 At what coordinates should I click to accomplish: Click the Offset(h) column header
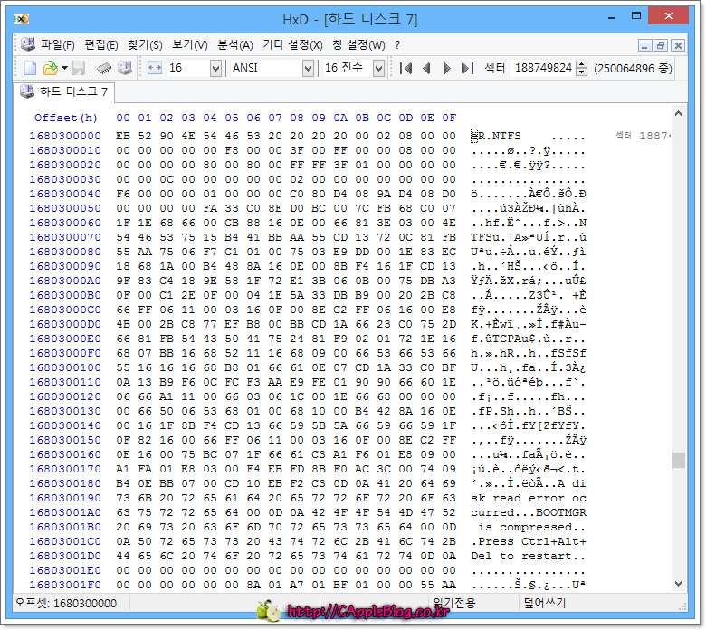pos(66,118)
